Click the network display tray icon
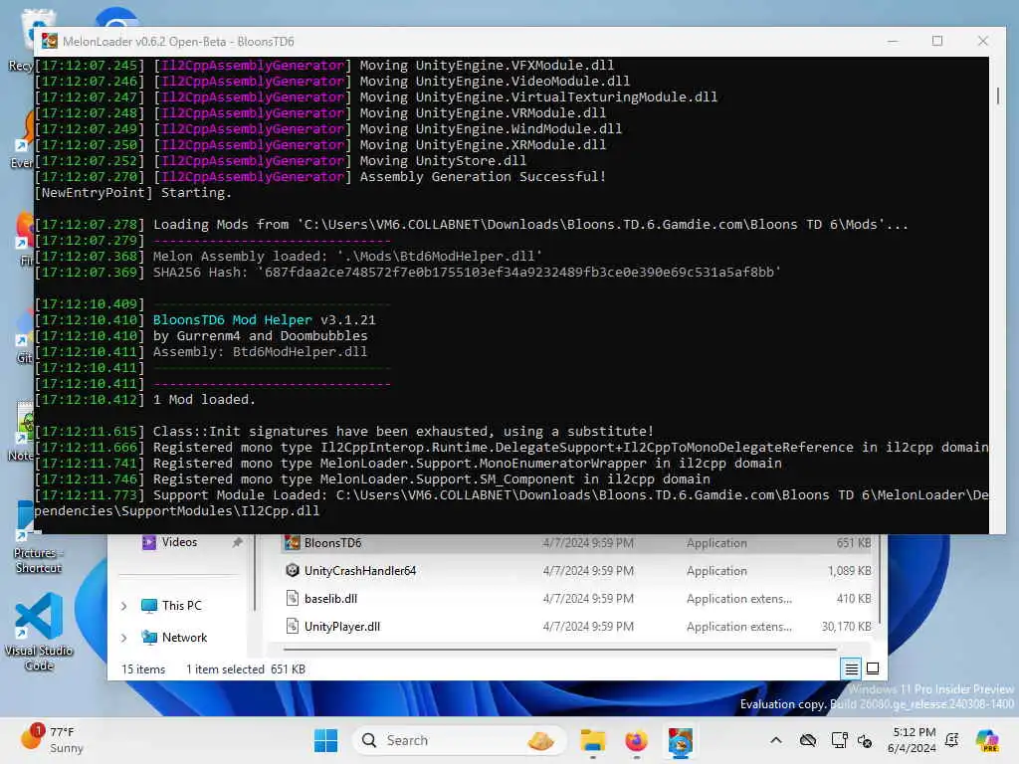Image resolution: width=1019 pixels, height=764 pixels. 839,740
